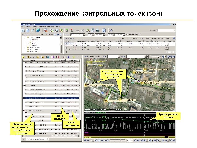Click the globe icon in the map toolbar
The height and width of the screenshot is (148, 197).
(163, 57)
